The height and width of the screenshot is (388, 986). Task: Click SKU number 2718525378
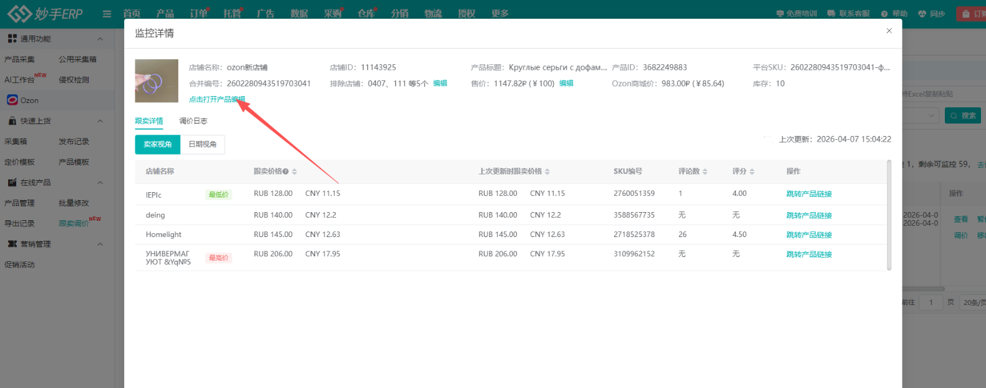pyautogui.click(x=634, y=235)
